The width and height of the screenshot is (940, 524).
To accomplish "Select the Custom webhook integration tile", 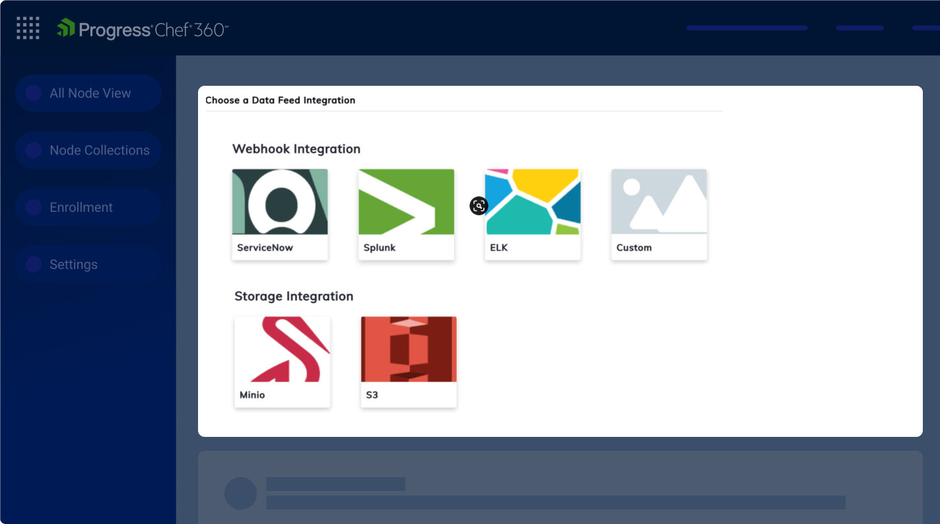I will [659, 214].
